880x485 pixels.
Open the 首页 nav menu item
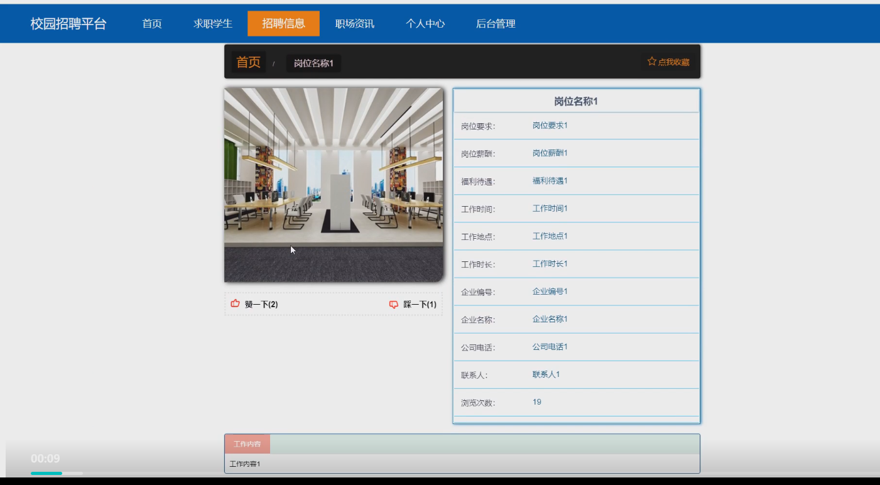(x=152, y=24)
